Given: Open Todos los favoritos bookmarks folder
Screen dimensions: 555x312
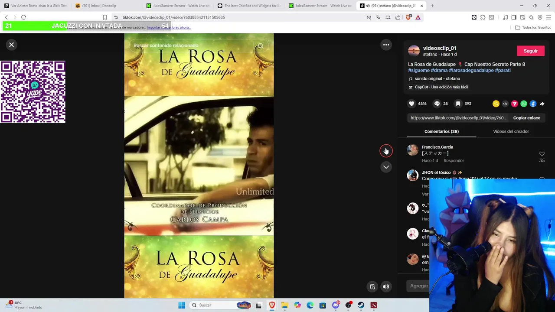Looking at the screenshot, I should tap(533, 27).
